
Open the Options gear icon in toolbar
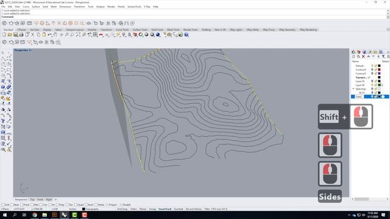click(169, 35)
